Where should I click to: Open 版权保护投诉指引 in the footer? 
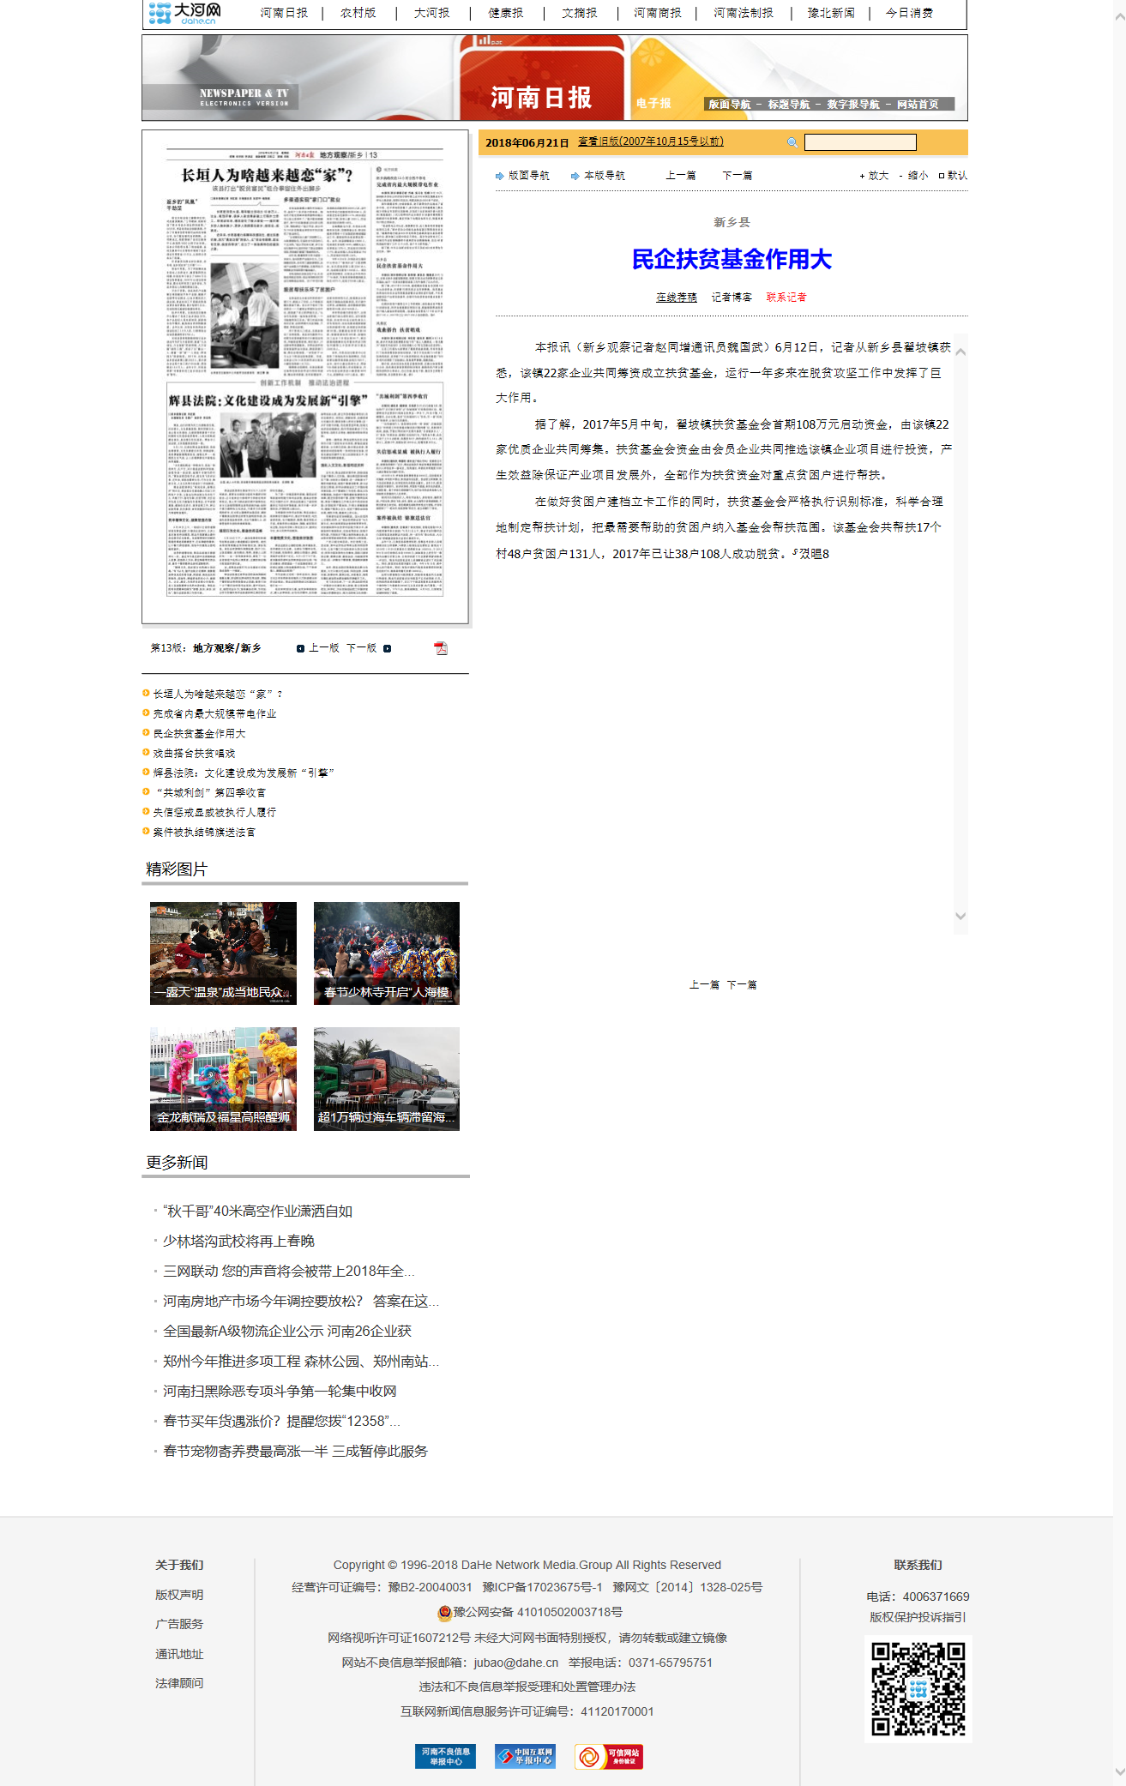[918, 1617]
